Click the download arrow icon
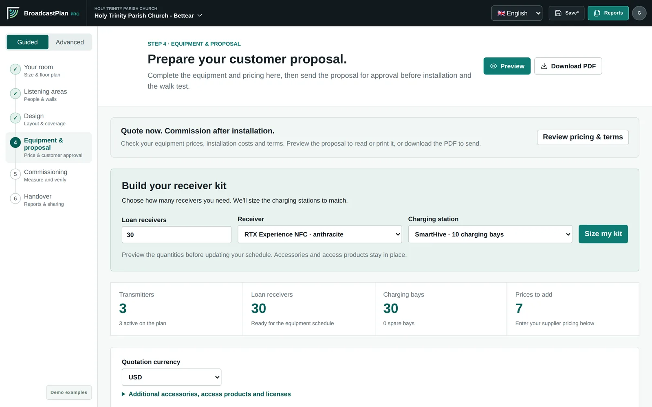This screenshot has height=407, width=652. [544, 66]
